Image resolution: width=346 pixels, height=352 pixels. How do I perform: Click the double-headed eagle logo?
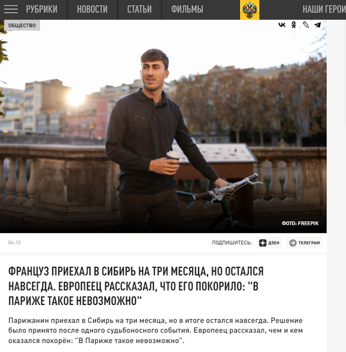point(250,10)
